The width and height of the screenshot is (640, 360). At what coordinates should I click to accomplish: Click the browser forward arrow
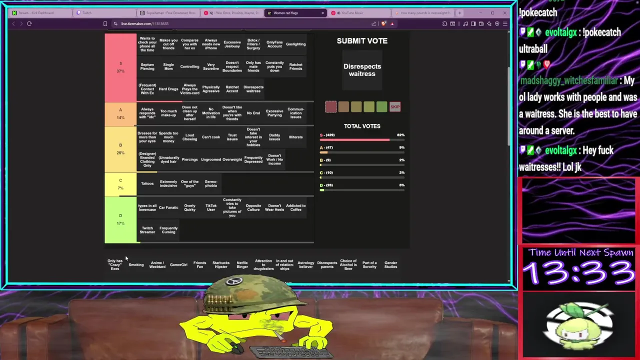[21, 23]
